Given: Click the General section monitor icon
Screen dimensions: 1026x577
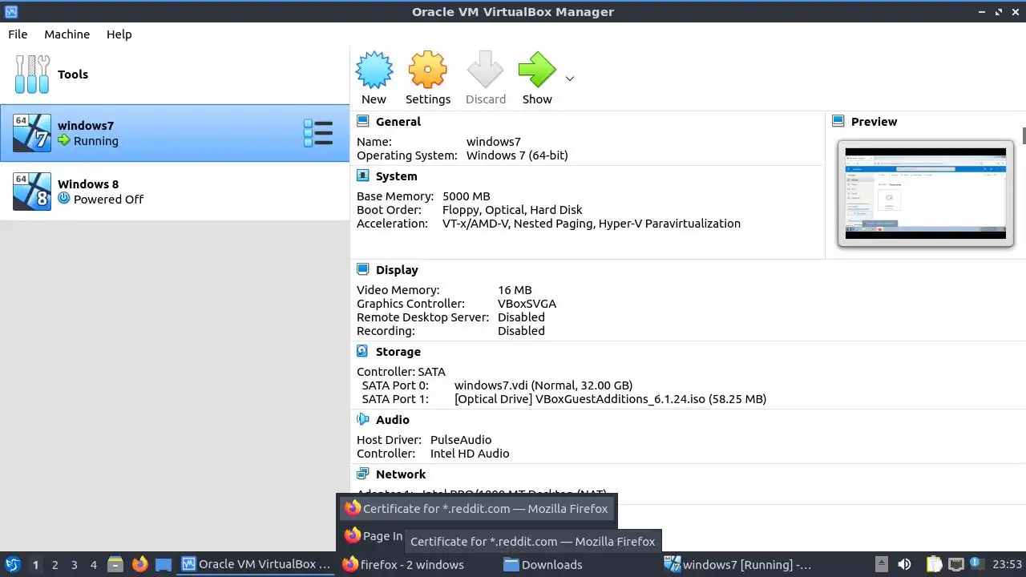Looking at the screenshot, I should pyautogui.click(x=363, y=121).
